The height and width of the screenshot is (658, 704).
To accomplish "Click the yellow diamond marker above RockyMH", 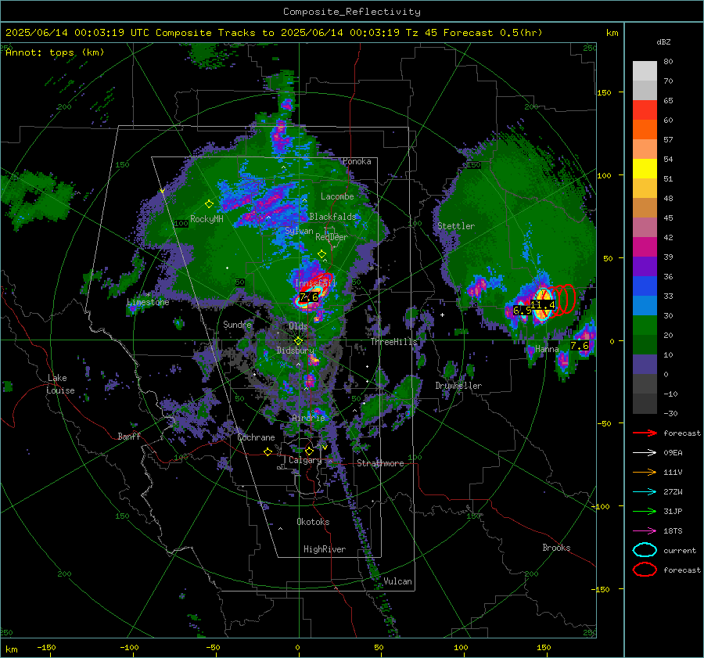I will click(x=209, y=204).
